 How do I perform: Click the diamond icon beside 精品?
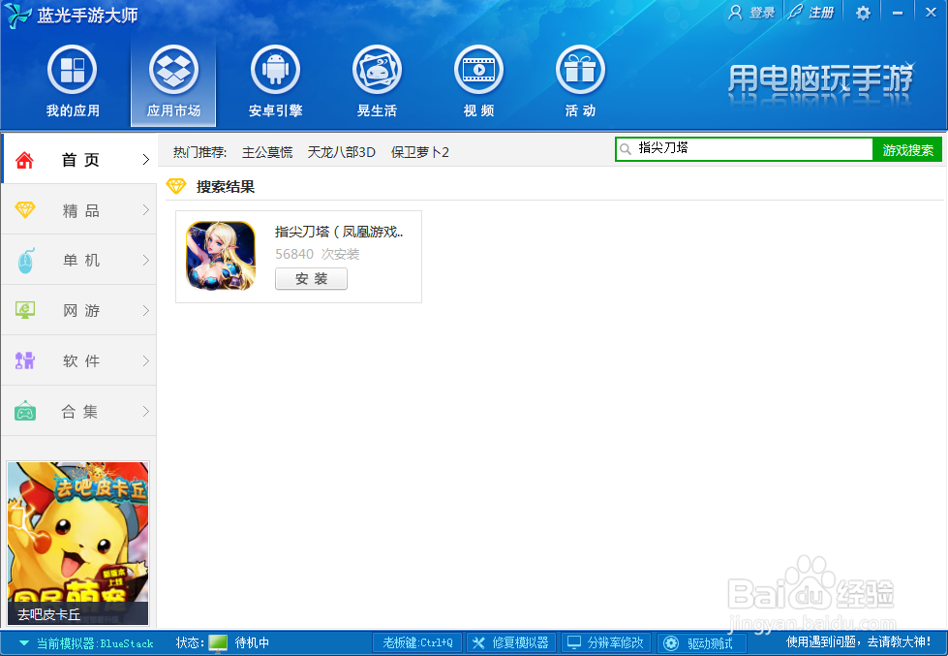pos(25,210)
